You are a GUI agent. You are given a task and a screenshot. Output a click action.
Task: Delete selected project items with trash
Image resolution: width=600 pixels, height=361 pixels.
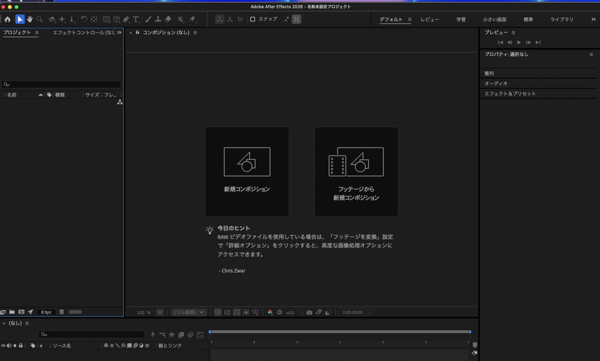[62, 312]
